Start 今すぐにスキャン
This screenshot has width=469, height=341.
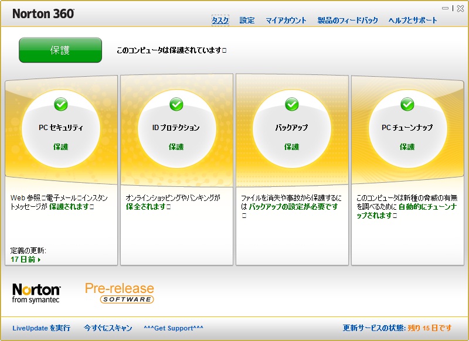(x=108, y=328)
